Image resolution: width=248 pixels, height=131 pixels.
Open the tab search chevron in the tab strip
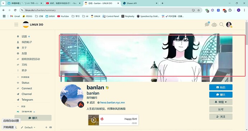point(3,3)
